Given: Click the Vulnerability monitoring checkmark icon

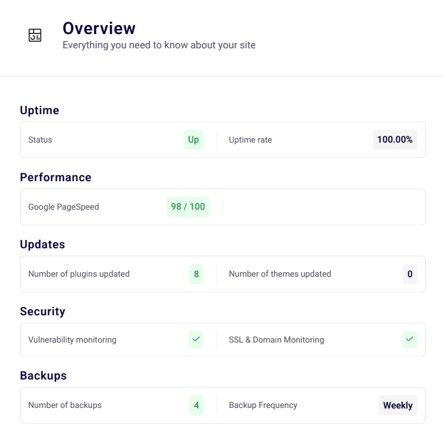Looking at the screenshot, I should 196,340.
